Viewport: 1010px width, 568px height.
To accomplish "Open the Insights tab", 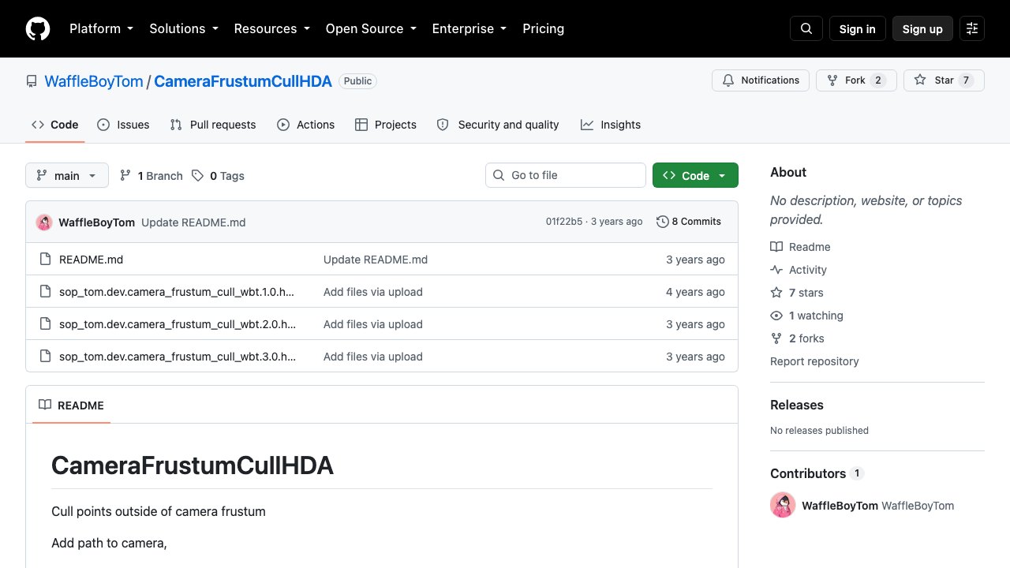I will click(x=611, y=125).
